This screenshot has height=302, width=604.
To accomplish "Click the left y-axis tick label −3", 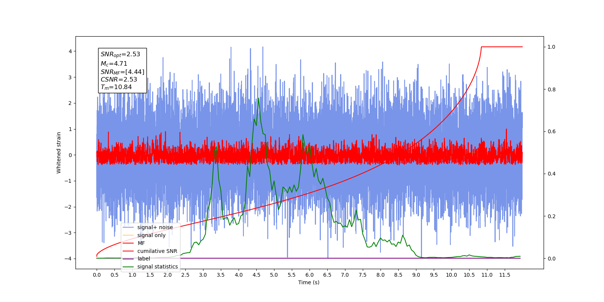I will point(68,233).
